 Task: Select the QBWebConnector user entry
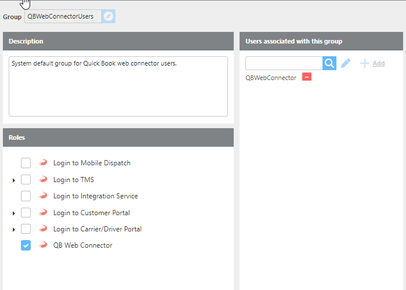coord(271,78)
